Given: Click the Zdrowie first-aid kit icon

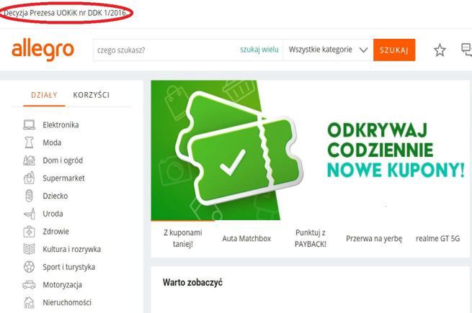Looking at the screenshot, I should point(30,232).
